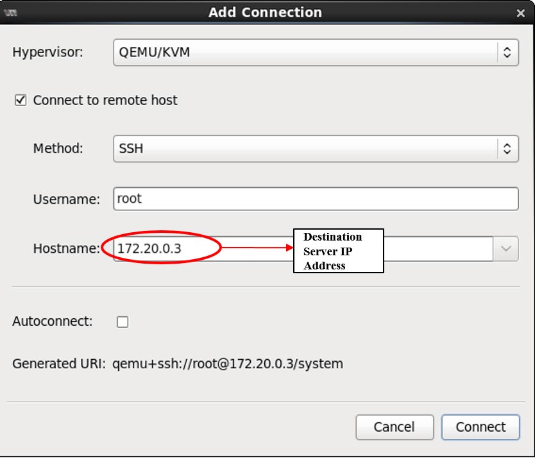Click the Hypervisor label
This screenshot has height=458, width=535.
[47, 53]
